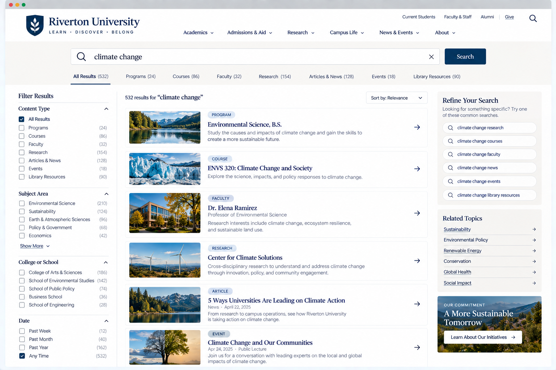Open the Current Students link

[418, 17]
